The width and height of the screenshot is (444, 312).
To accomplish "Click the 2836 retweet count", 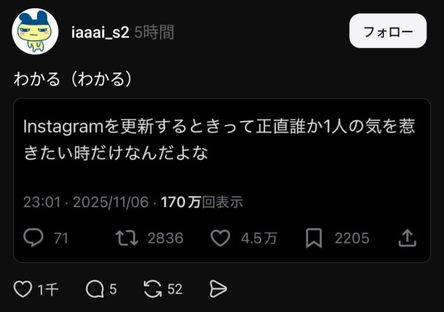I will click(165, 238).
